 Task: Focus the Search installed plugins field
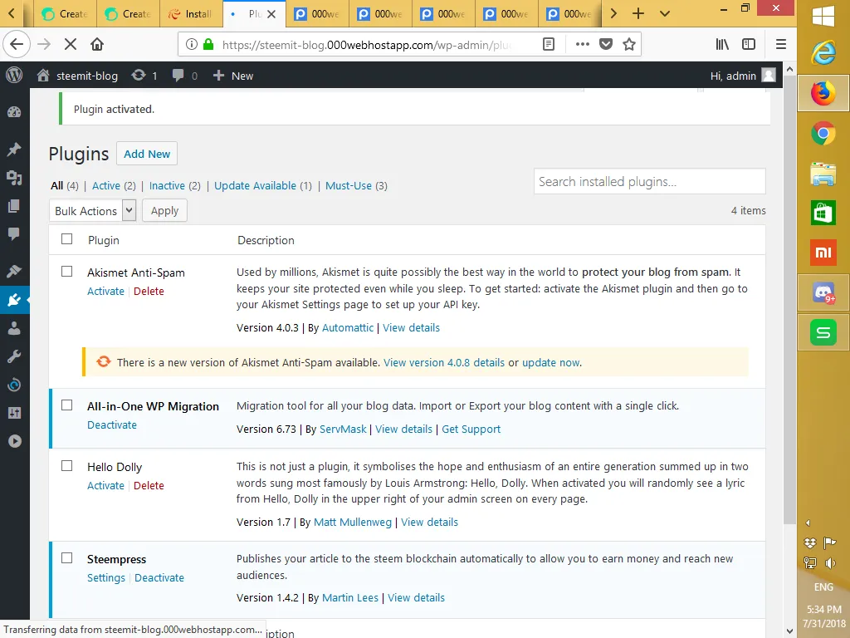point(649,181)
